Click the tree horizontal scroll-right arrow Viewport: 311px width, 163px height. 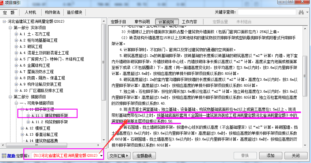click(98, 145)
